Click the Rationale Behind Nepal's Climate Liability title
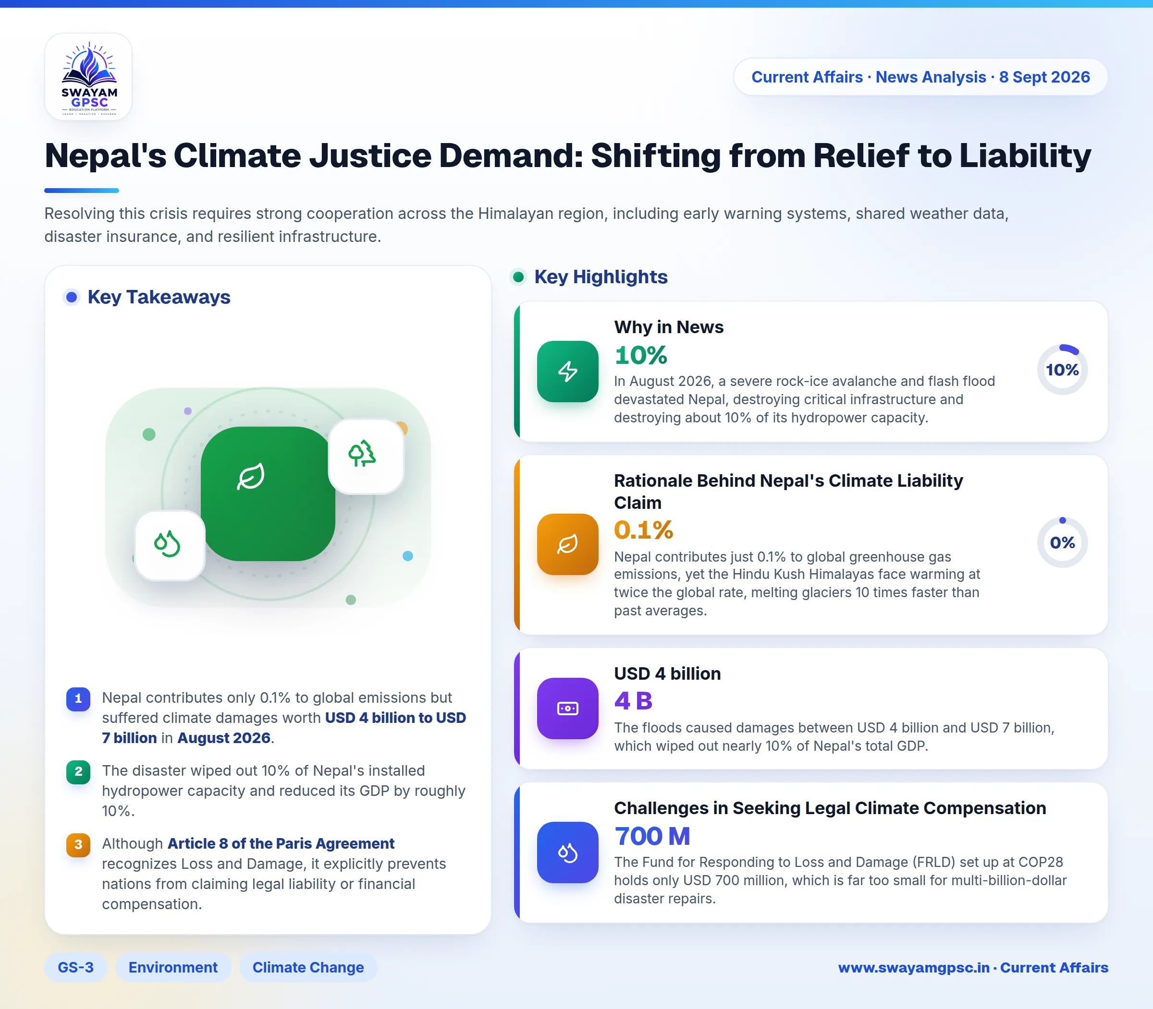The image size is (1153, 1009). [x=788, y=492]
